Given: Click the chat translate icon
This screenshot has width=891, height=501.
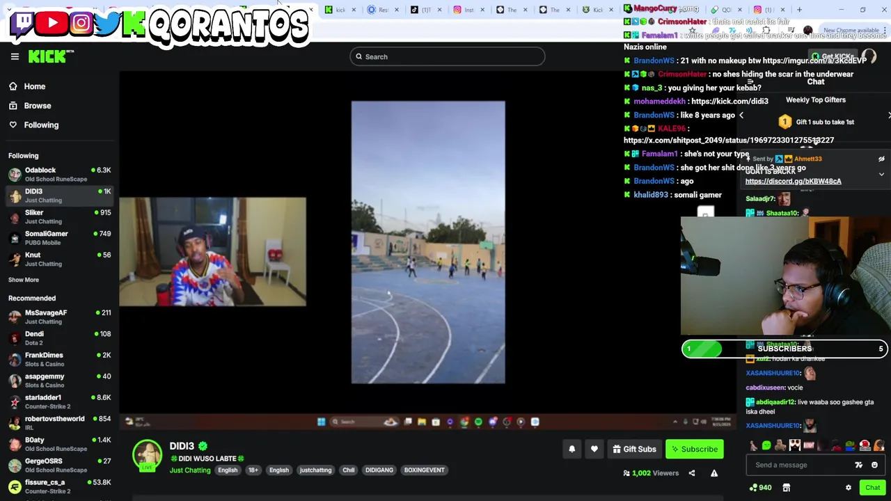Looking at the screenshot, I should click(x=858, y=465).
